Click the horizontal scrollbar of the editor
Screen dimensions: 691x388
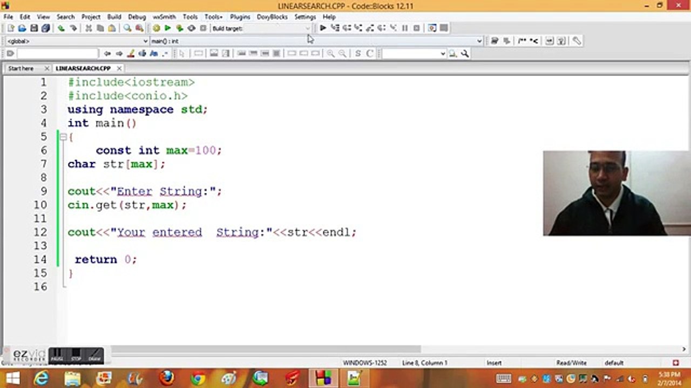[266, 349]
